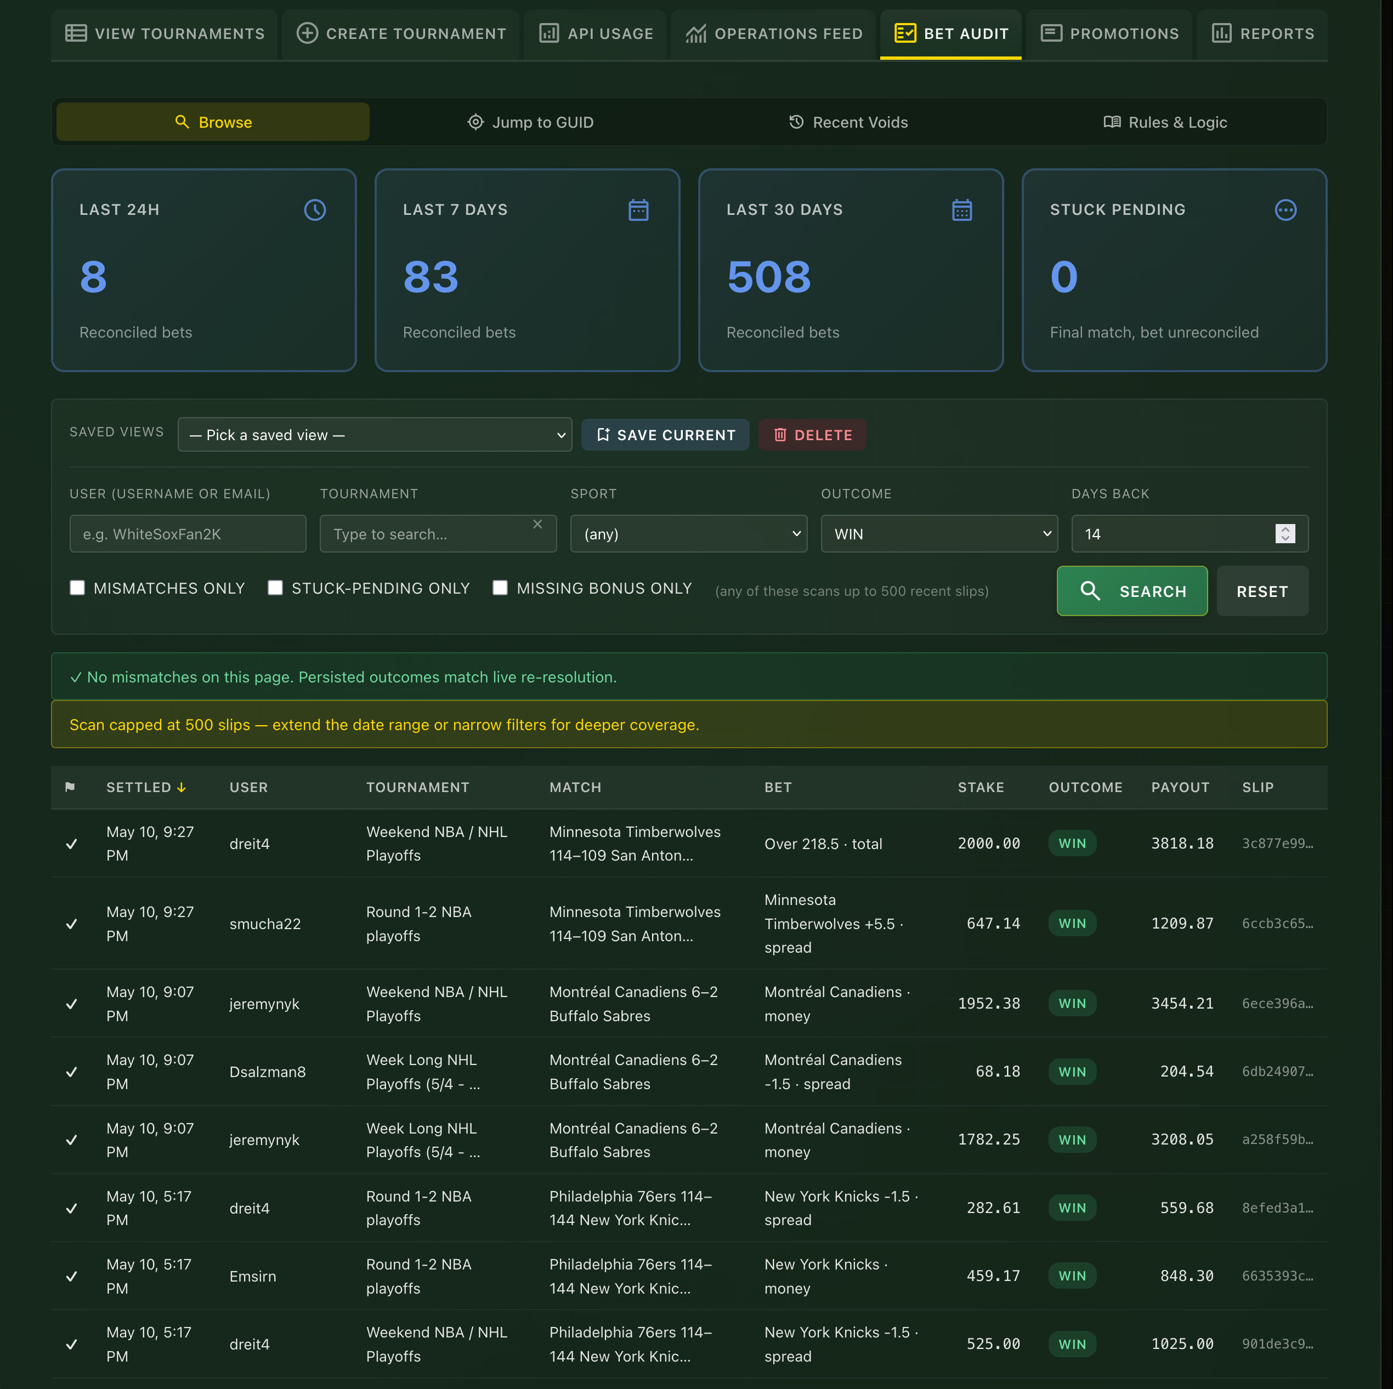1393x1389 pixels.
Task: Open slip 8efed3a1 link
Action: pyautogui.click(x=1277, y=1208)
